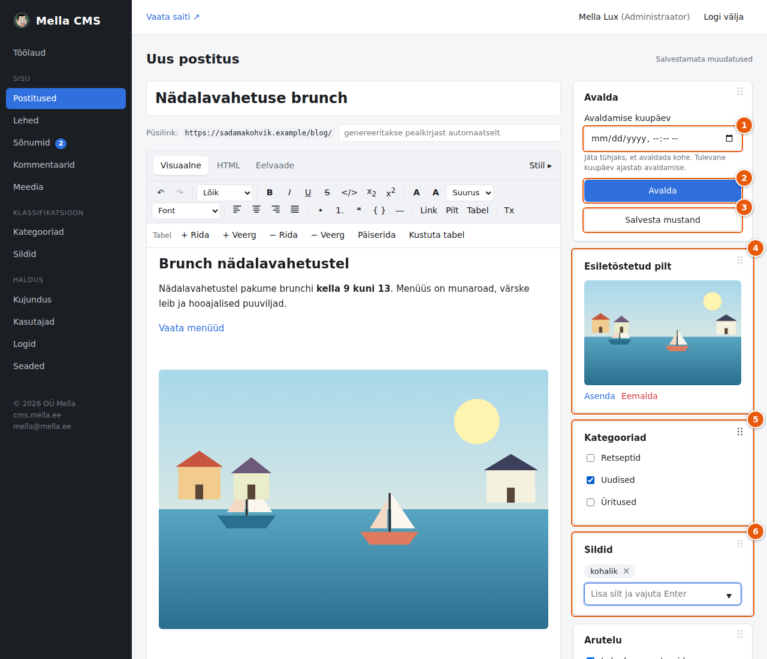Apply strikethrough formatting
Viewport: 767px width, 659px height.
point(327,192)
